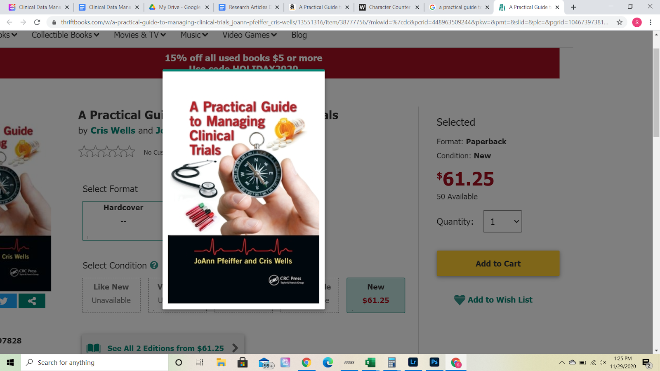Open Photoshop from the taskbar
This screenshot has width=660, height=371.
(434, 362)
